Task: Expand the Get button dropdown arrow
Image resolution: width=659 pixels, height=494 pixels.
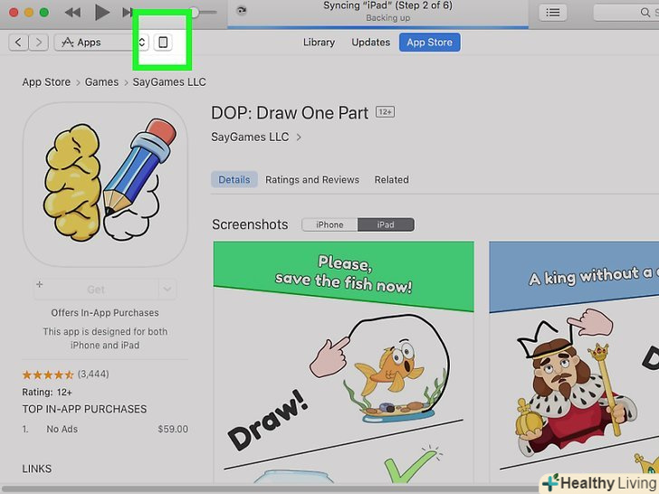Action: click(167, 290)
